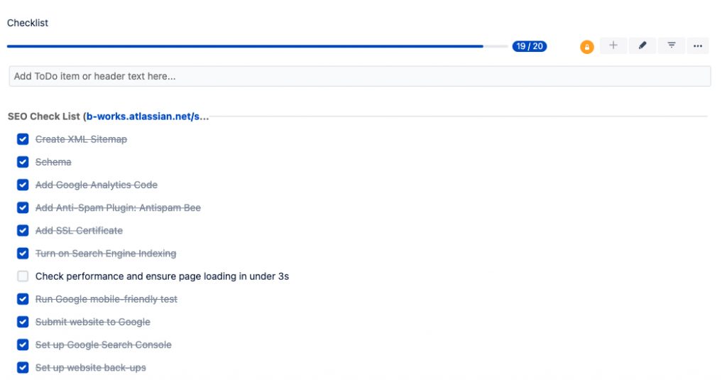Click the orange lock icon
The height and width of the screenshot is (380, 727).
coord(587,47)
